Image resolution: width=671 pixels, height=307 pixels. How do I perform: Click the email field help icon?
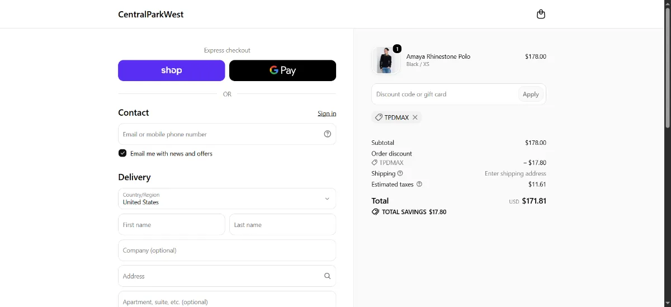click(328, 134)
